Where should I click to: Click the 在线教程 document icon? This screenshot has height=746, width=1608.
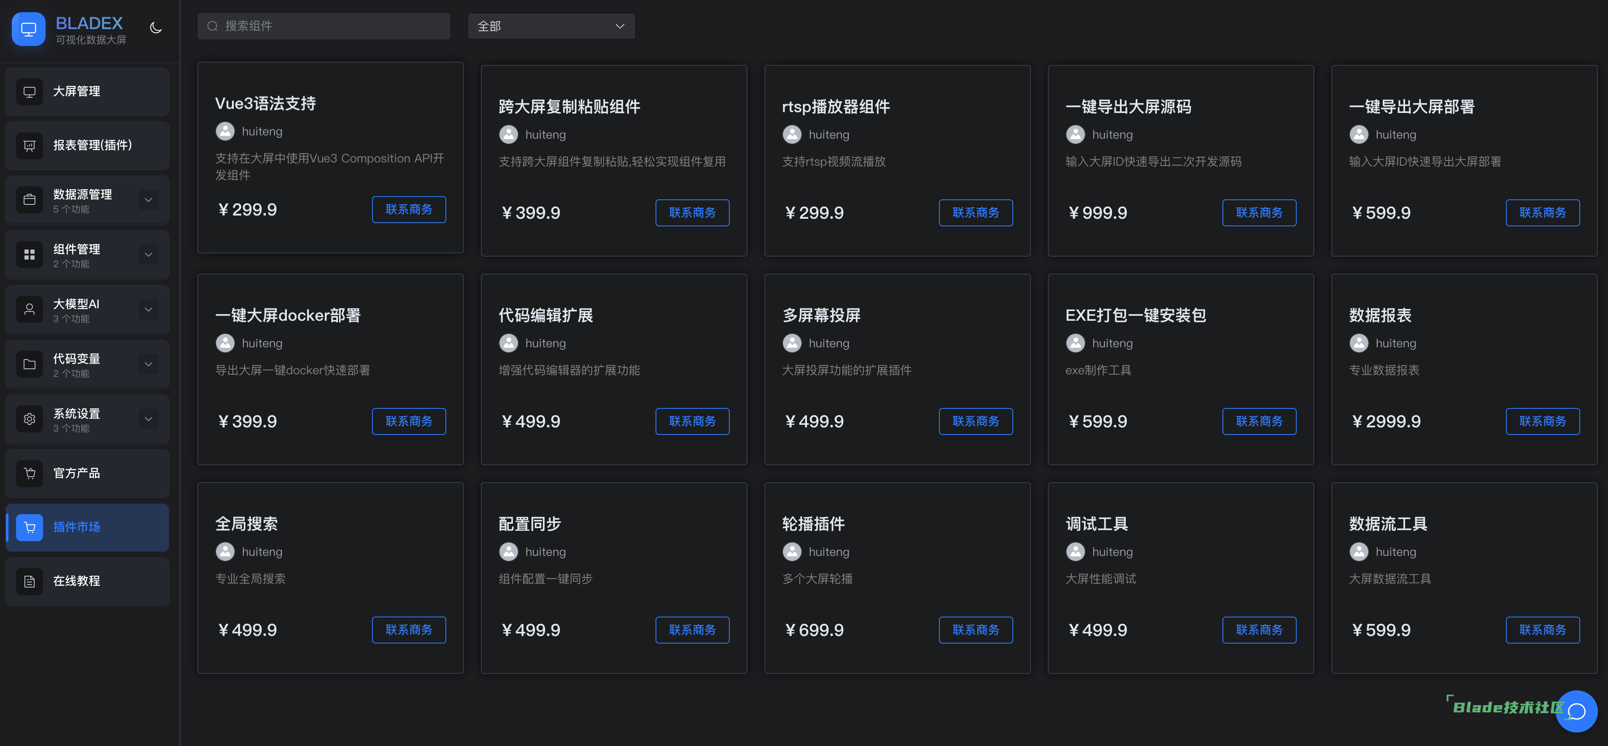point(30,581)
